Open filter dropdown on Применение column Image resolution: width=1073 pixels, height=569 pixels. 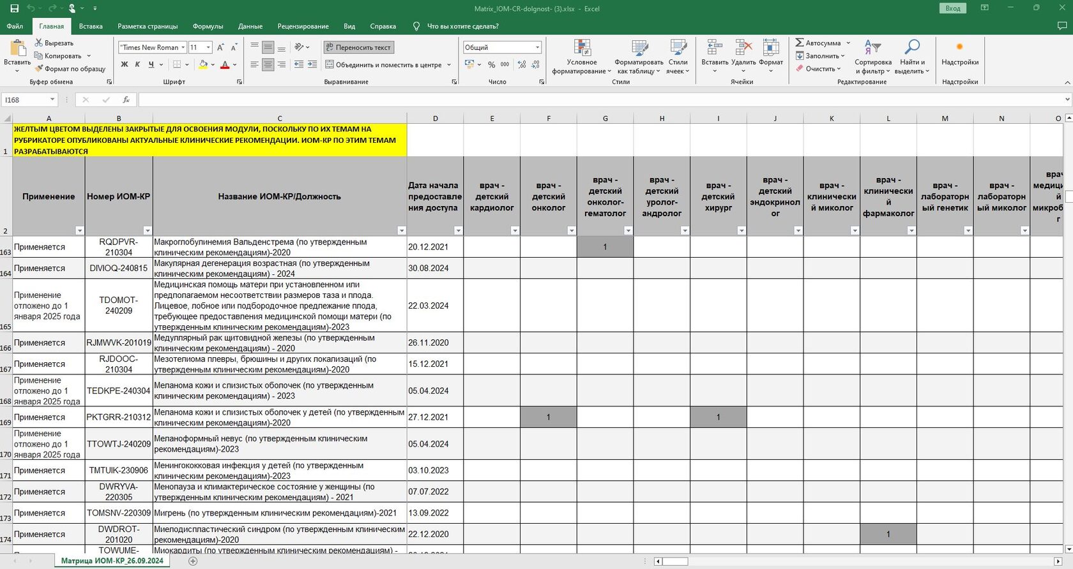click(x=80, y=230)
